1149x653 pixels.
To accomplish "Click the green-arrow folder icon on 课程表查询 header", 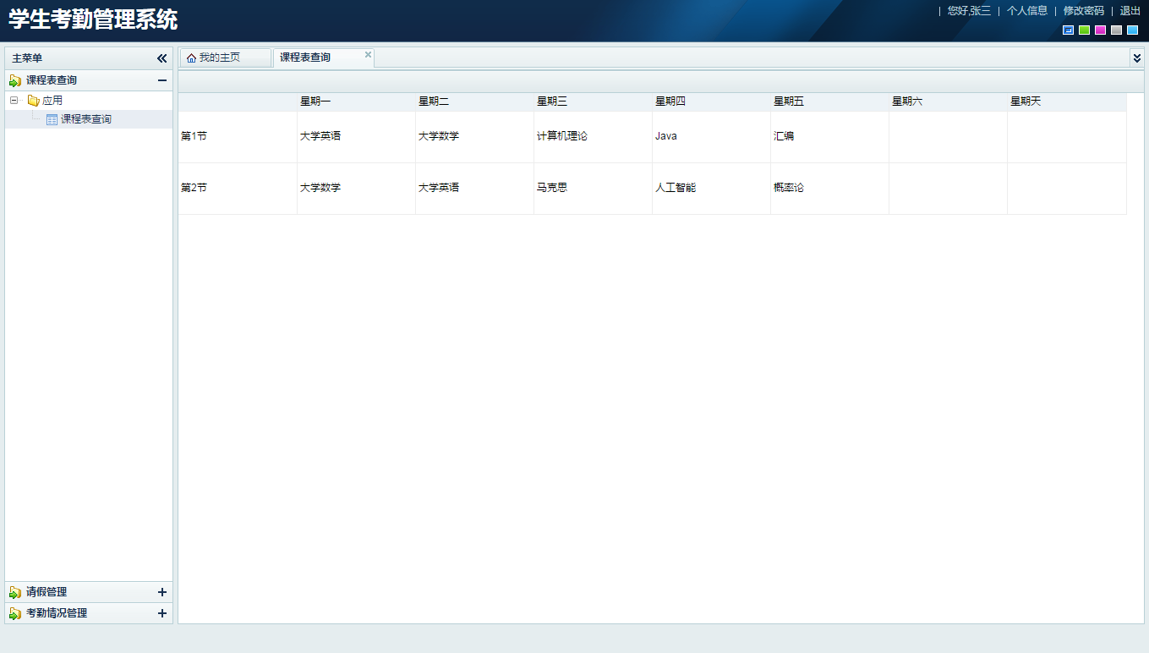I will [x=14, y=80].
